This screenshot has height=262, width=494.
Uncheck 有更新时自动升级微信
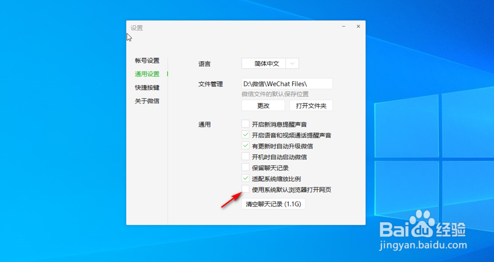246,146
